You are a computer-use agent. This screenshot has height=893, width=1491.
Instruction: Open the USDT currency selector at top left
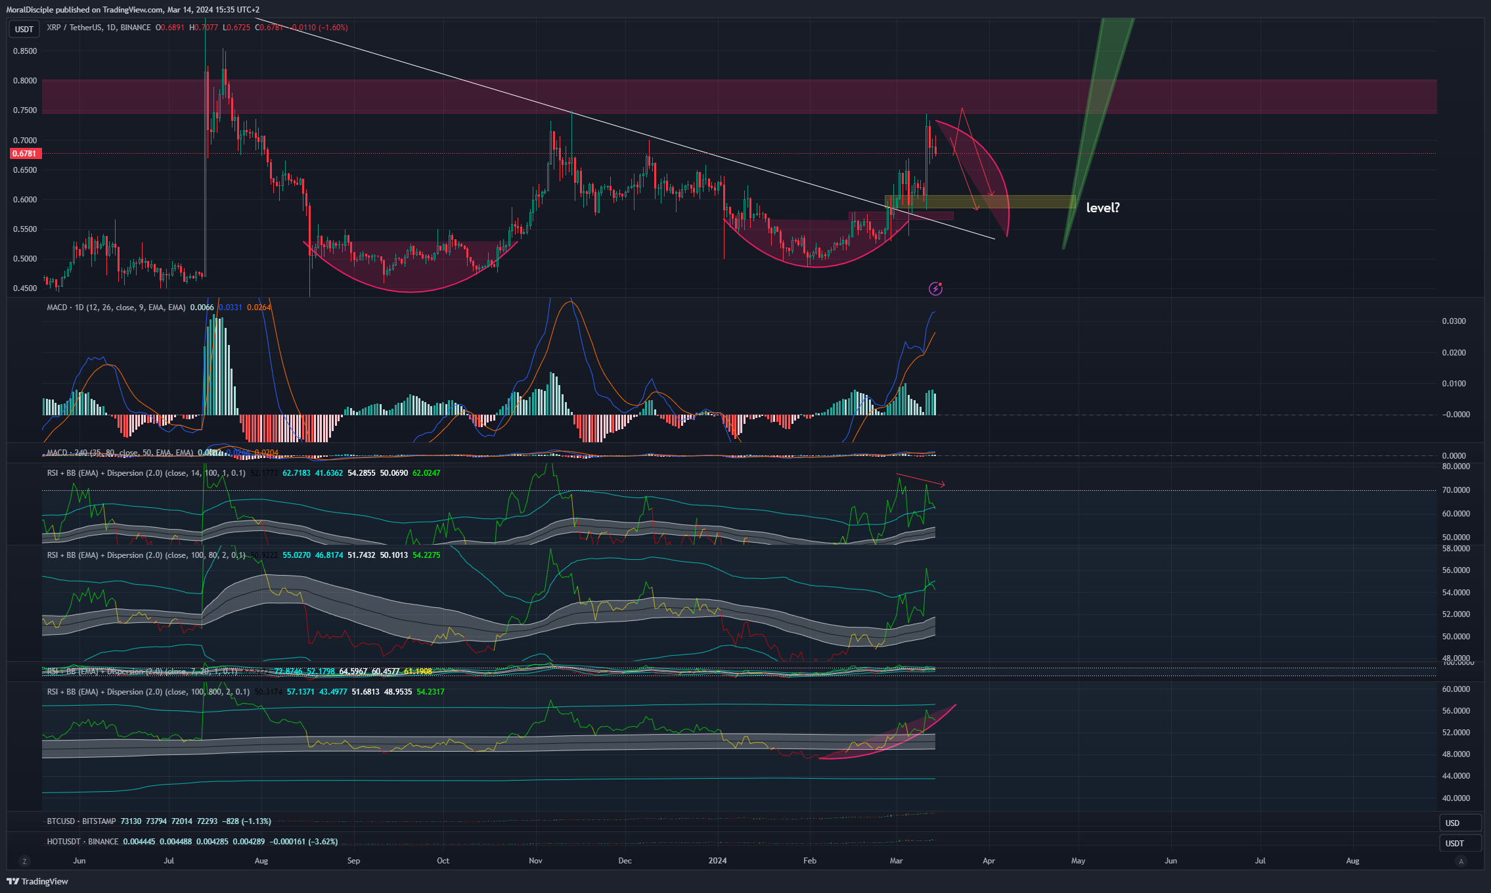[24, 29]
